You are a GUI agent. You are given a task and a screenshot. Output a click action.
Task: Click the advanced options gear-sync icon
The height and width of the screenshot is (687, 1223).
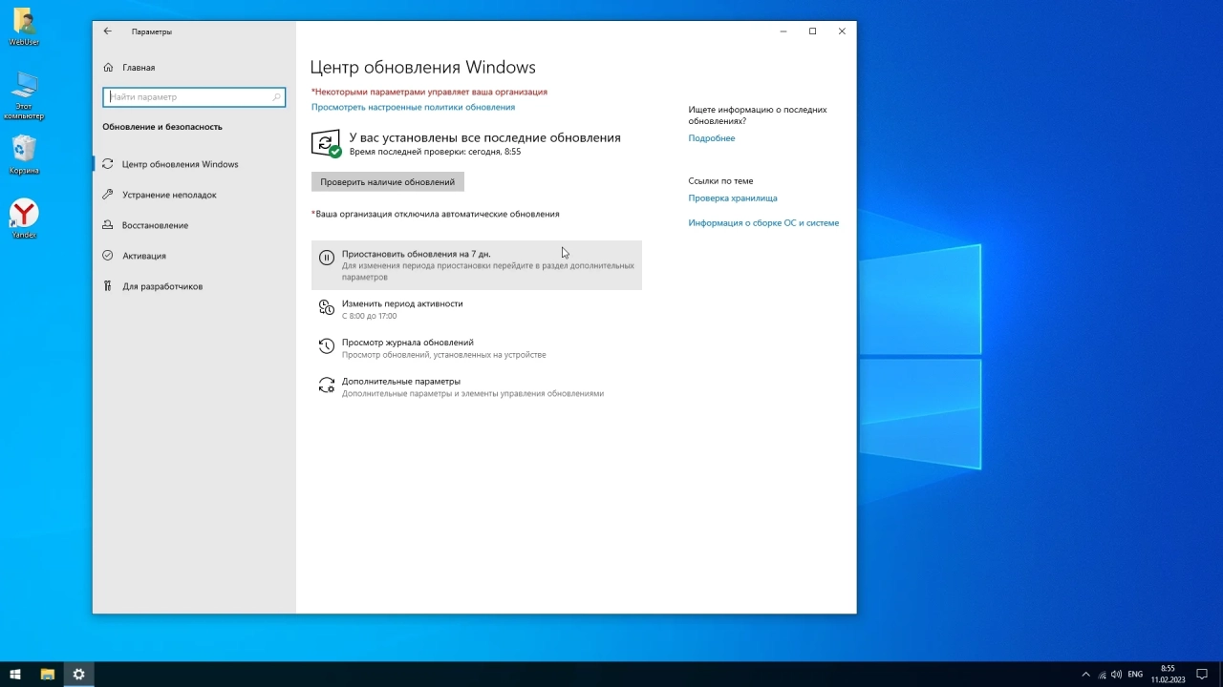326,385
